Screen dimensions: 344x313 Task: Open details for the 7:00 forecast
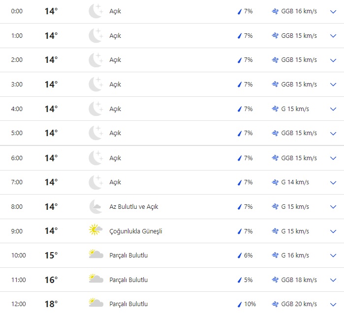coord(333,182)
